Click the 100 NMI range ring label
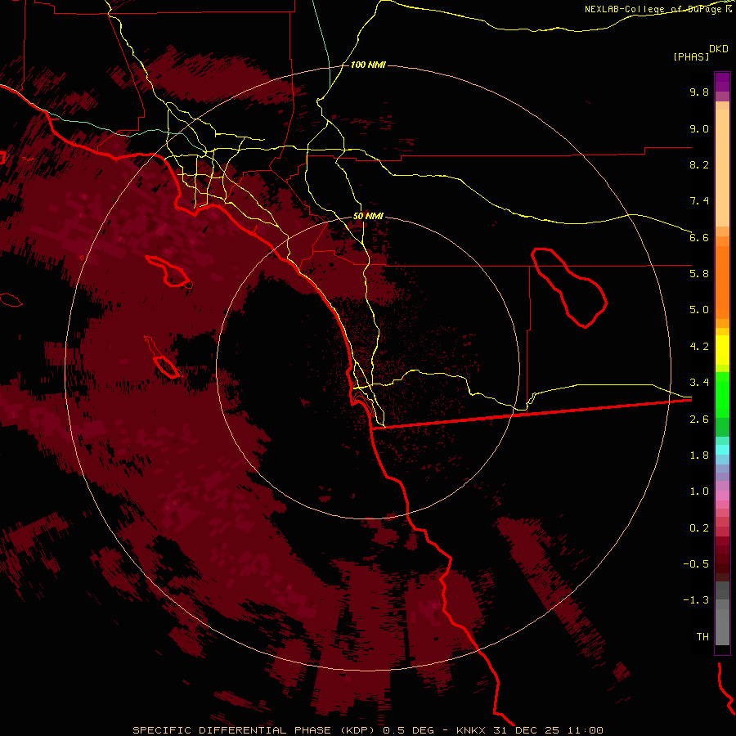Viewport: 736px width, 736px height. pyautogui.click(x=368, y=65)
